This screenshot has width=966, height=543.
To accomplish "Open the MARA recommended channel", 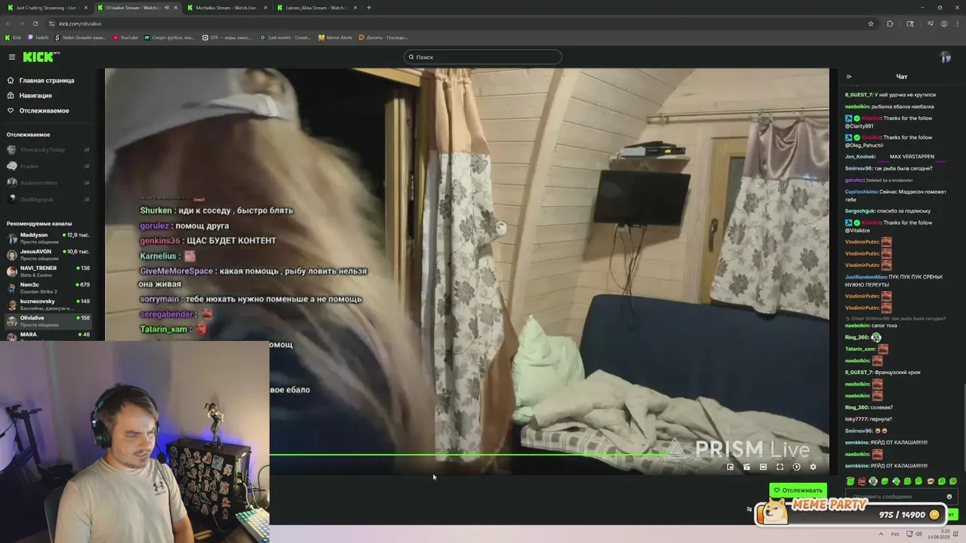I will pos(48,335).
